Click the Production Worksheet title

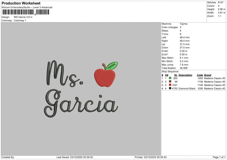tap(21, 3)
